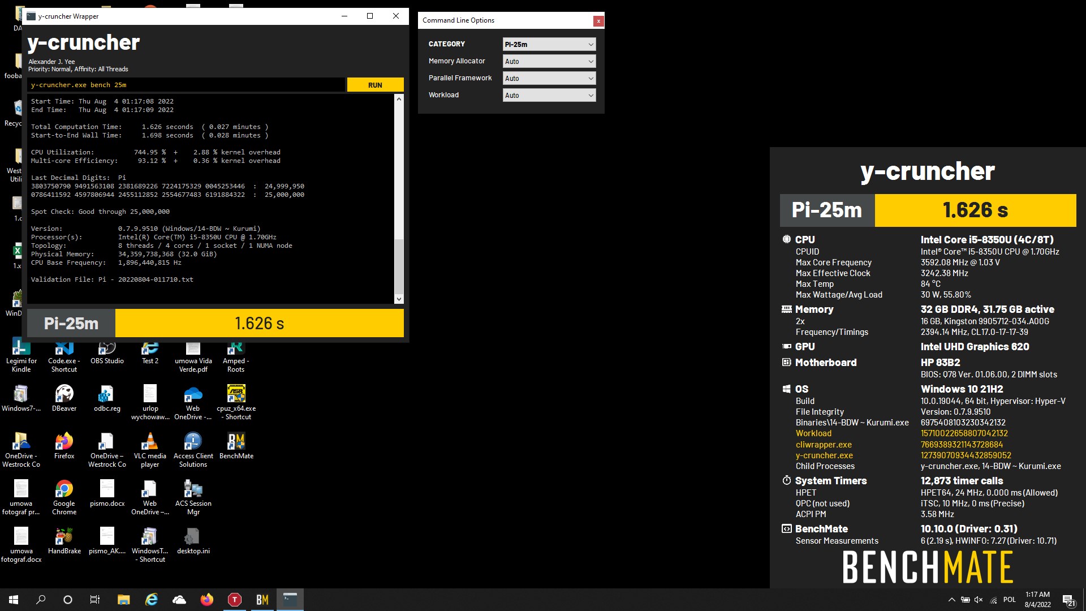This screenshot has height=611, width=1086.
Task: Select the odbc.reg file icon
Action: click(x=107, y=398)
